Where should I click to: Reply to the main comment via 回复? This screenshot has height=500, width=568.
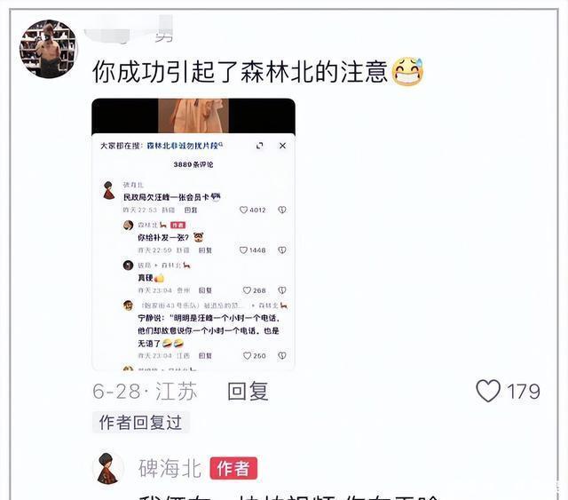click(x=248, y=392)
